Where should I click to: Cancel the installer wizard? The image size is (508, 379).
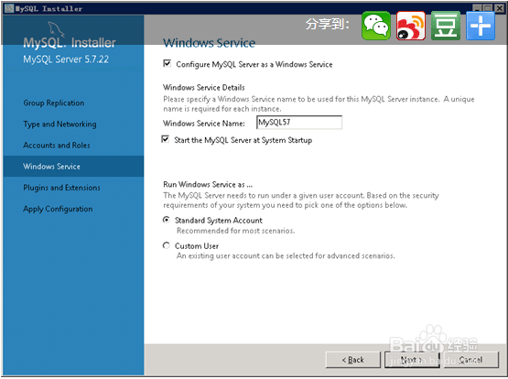click(x=471, y=360)
